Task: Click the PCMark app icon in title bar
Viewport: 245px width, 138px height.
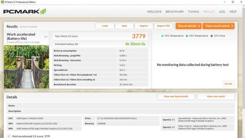Action: click(x=3, y=2)
